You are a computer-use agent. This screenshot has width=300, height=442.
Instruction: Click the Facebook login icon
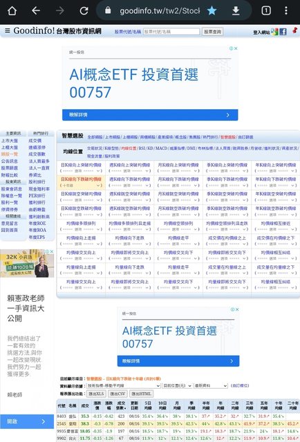coord(283,32)
